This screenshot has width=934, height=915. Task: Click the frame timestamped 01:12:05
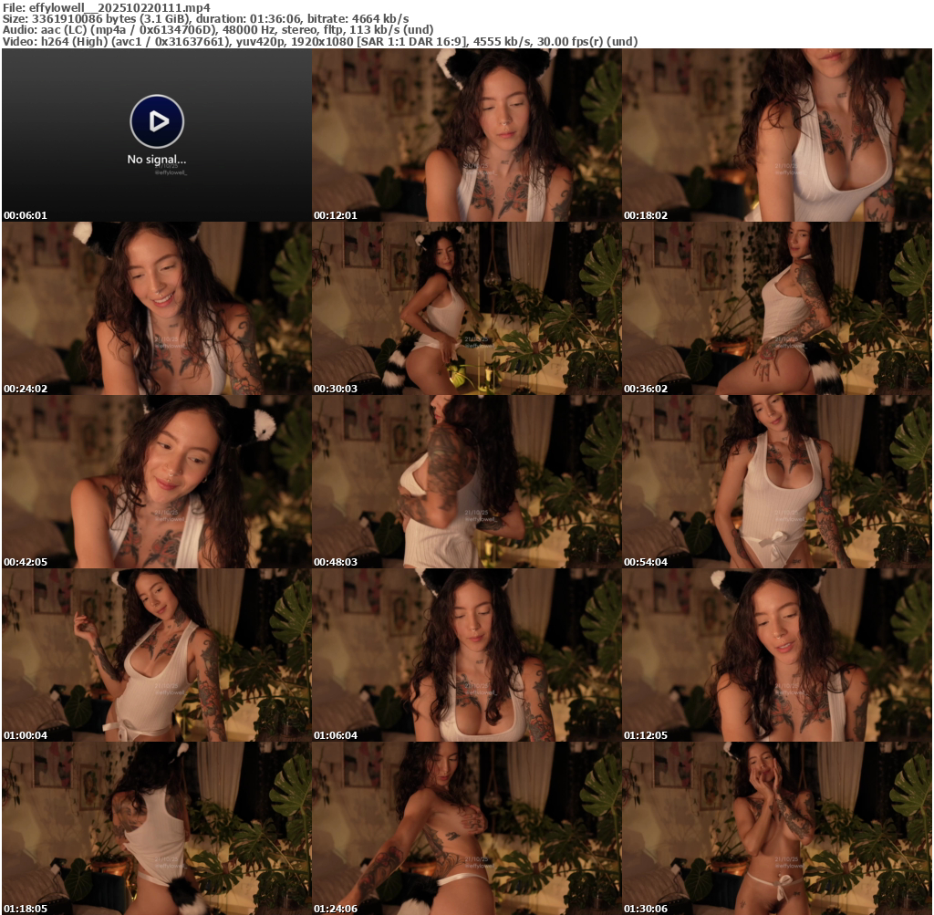[x=776, y=655]
